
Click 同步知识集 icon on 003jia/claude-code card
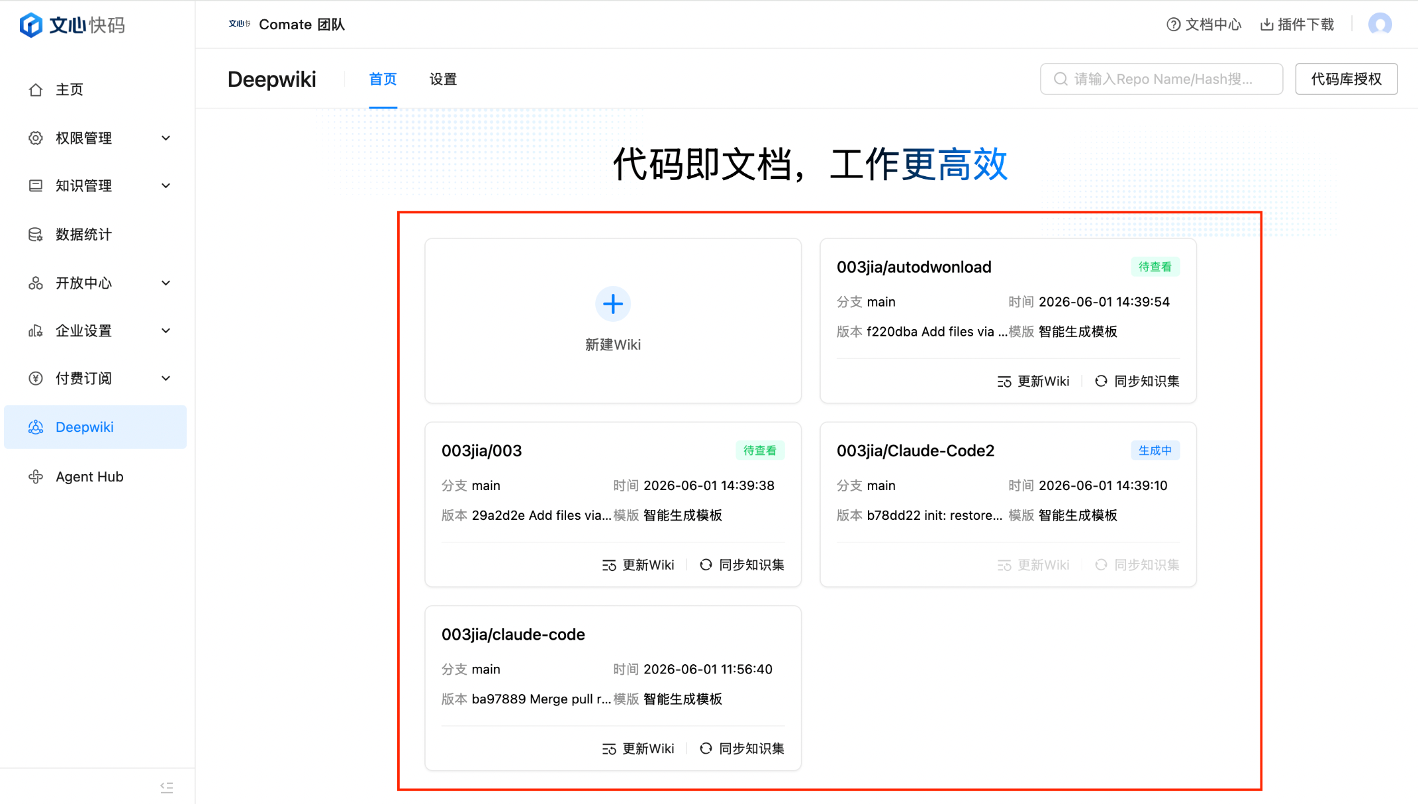[706, 748]
